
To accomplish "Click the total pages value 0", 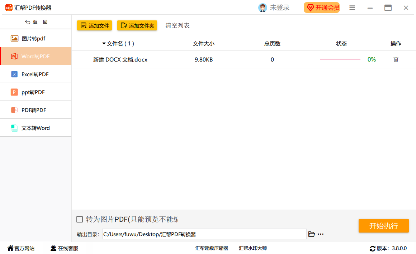I will [x=272, y=60].
